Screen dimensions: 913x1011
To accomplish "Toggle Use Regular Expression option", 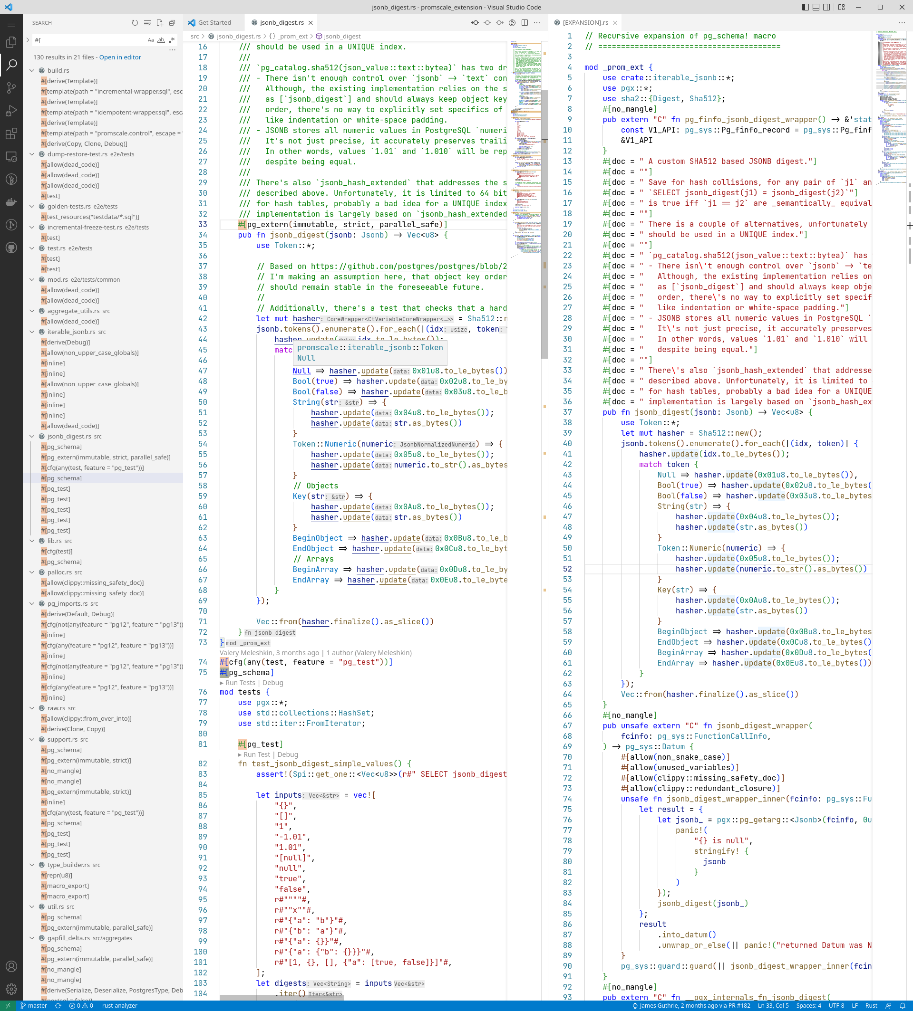I will [172, 40].
